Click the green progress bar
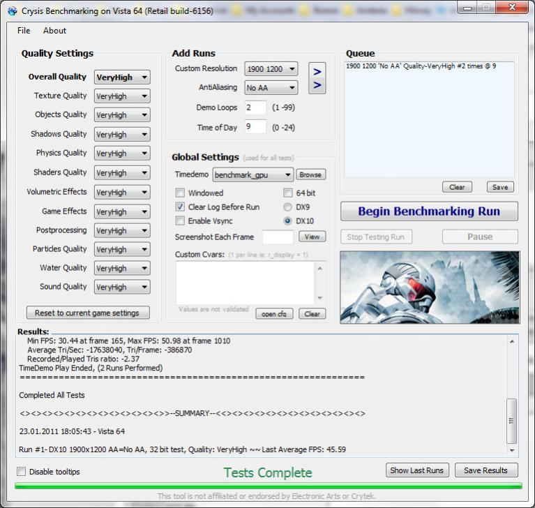 268,486
